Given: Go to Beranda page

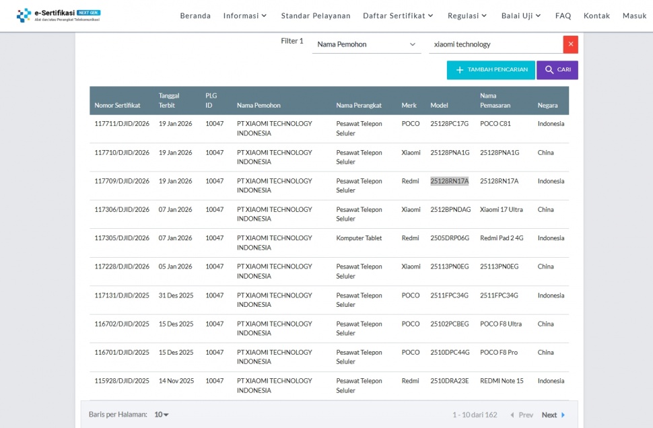Looking at the screenshot, I should click(195, 15).
